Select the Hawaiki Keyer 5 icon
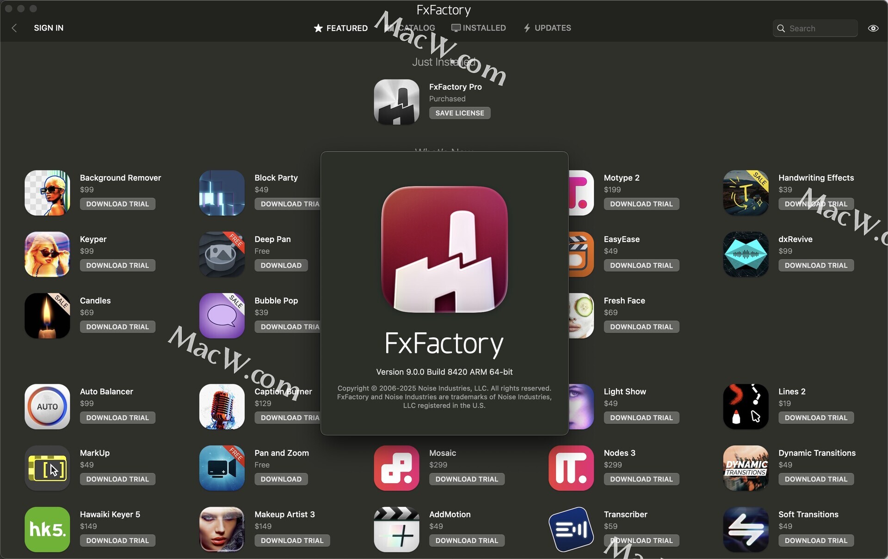The height and width of the screenshot is (559, 888). tap(47, 529)
